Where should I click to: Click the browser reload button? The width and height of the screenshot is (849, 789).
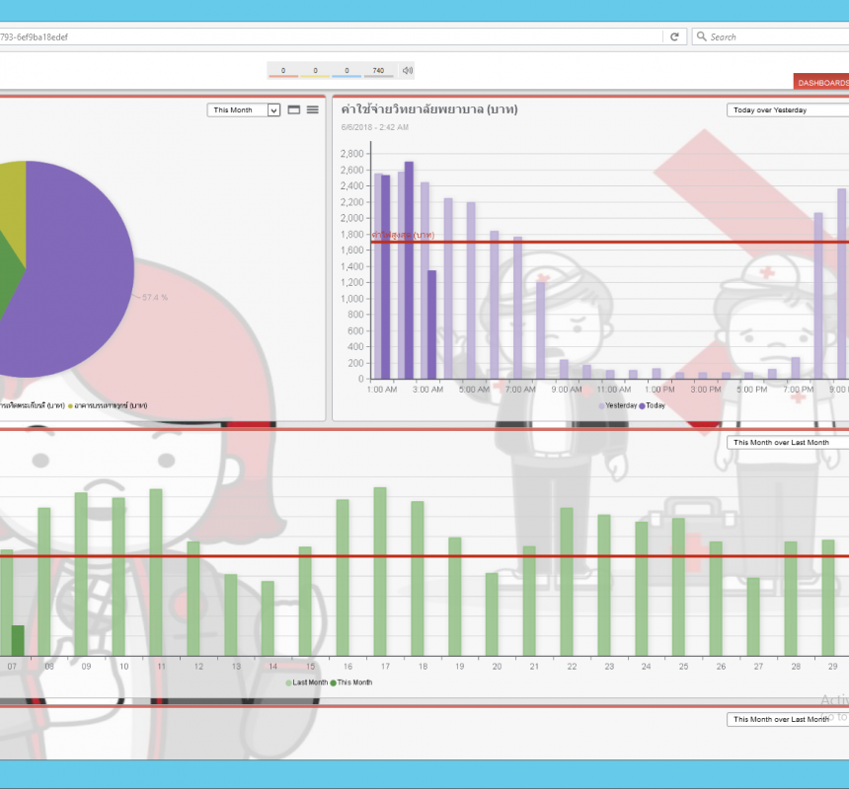coord(674,36)
